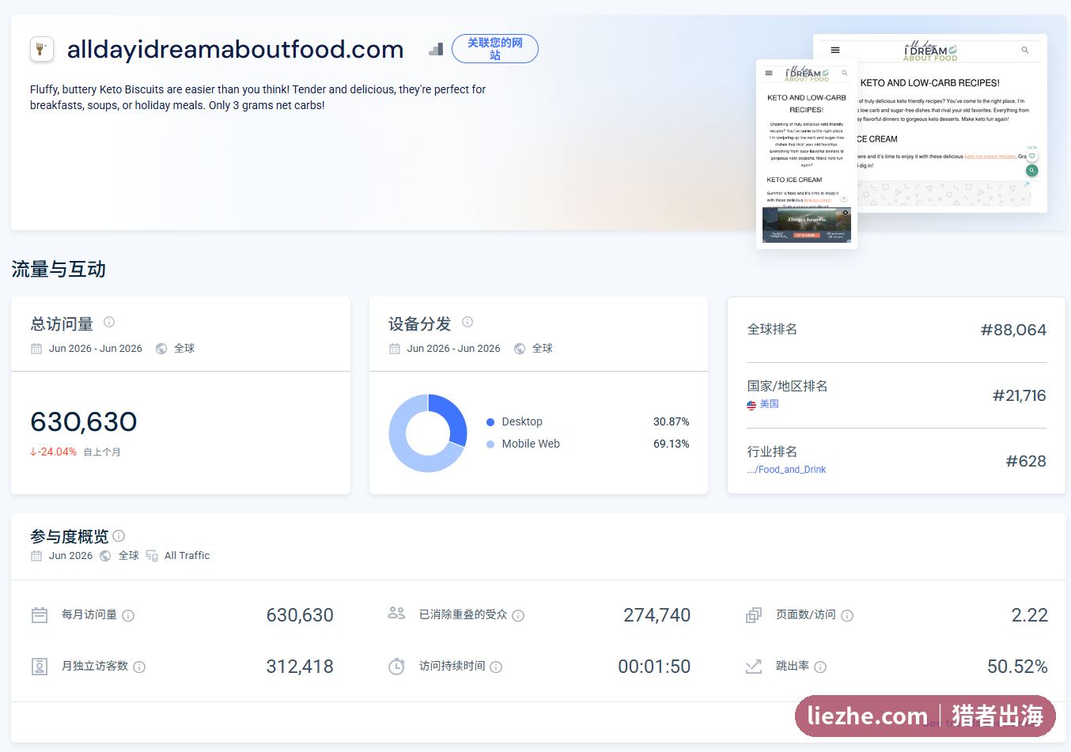Click the alldayidreamaboutfood.com domain title
The image size is (1071, 752).
point(236,49)
